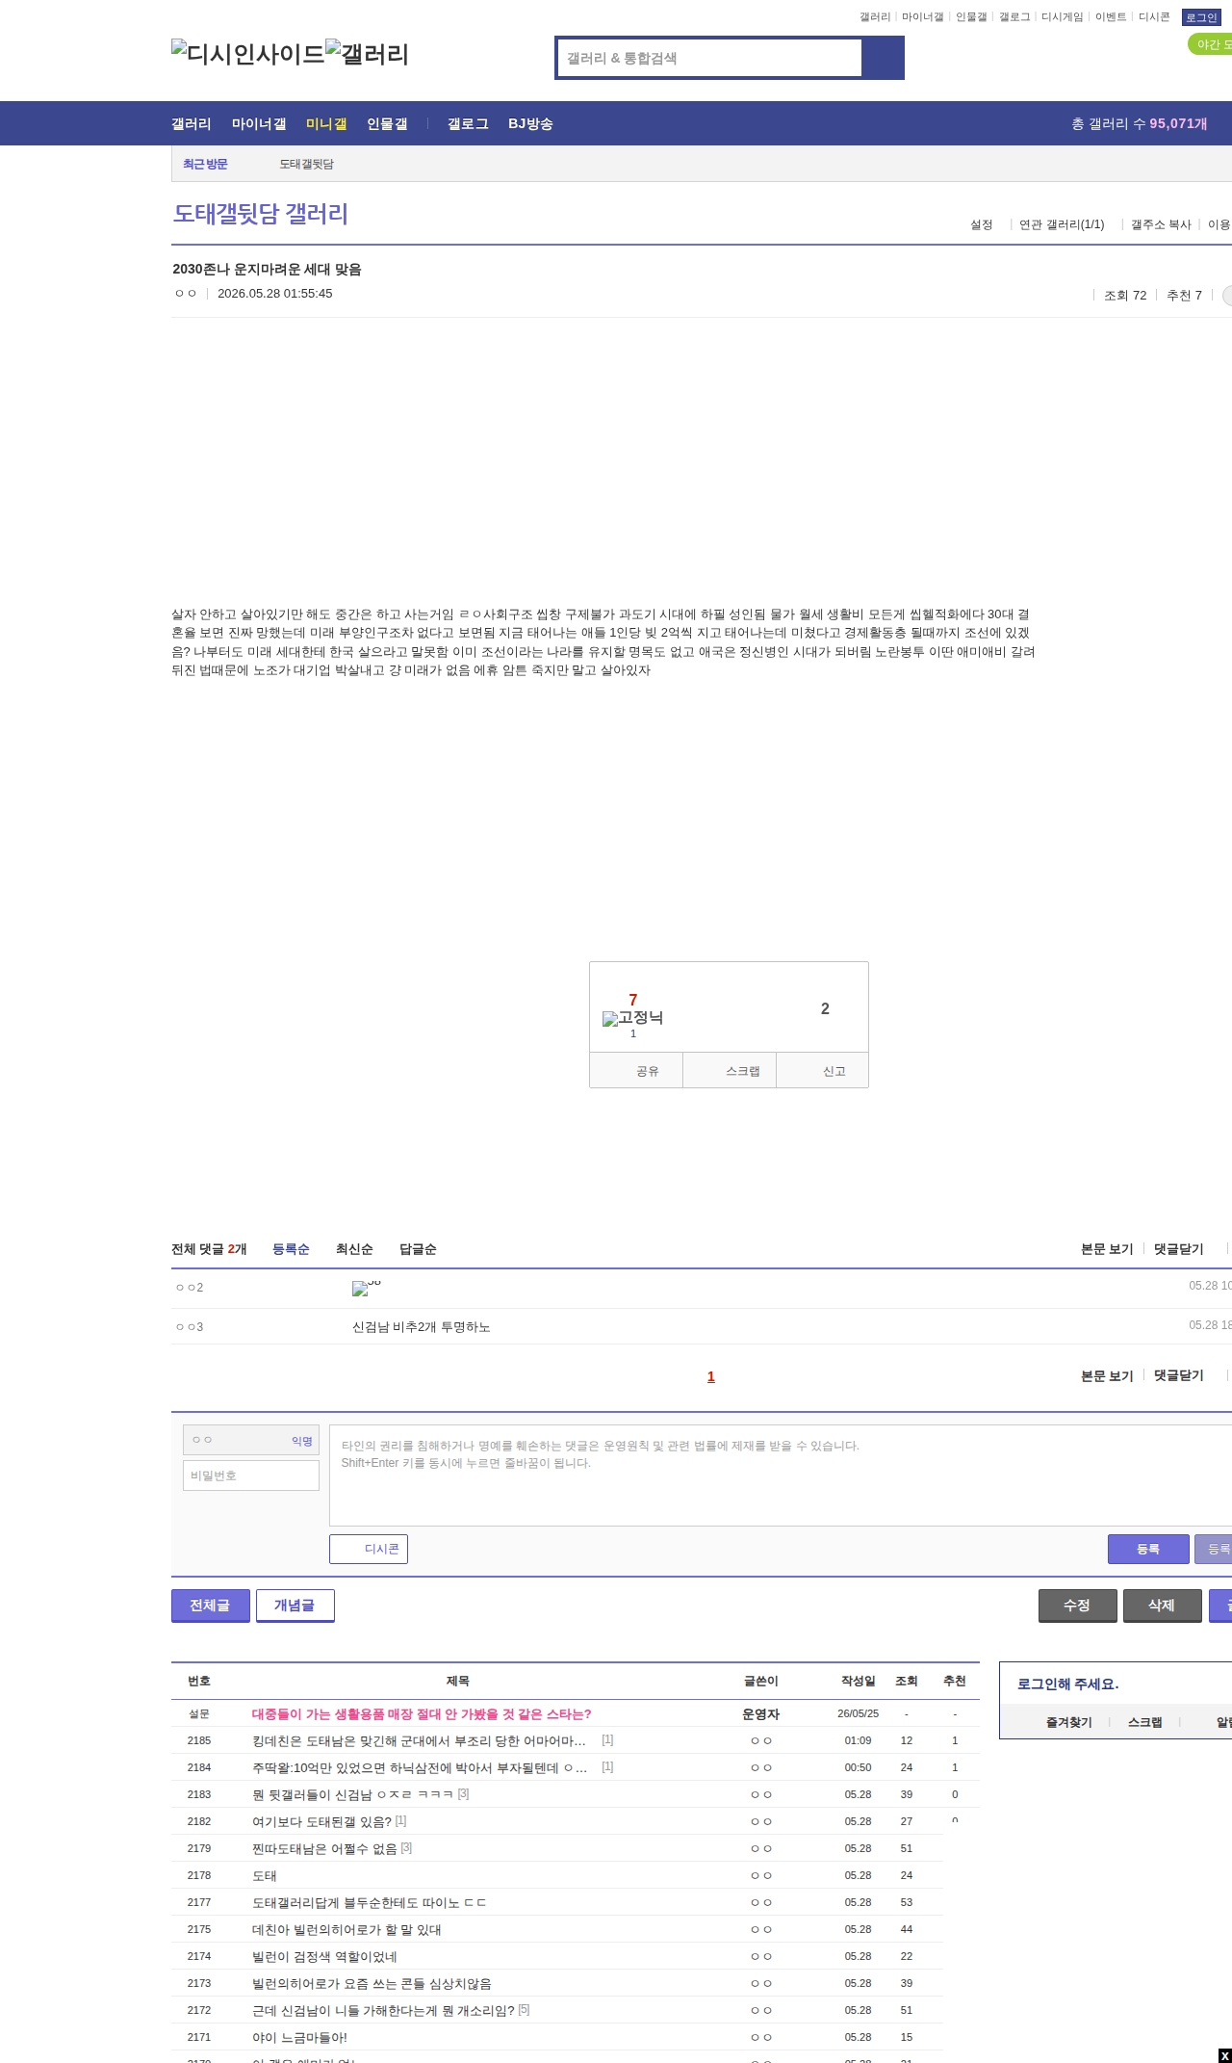Select 마이너갤 in the blue navigation bar
This screenshot has height=2063, width=1232.
(259, 124)
